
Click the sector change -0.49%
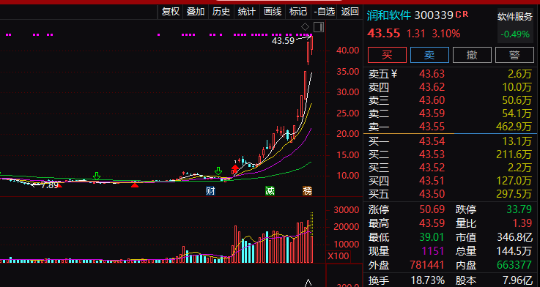tap(515, 34)
